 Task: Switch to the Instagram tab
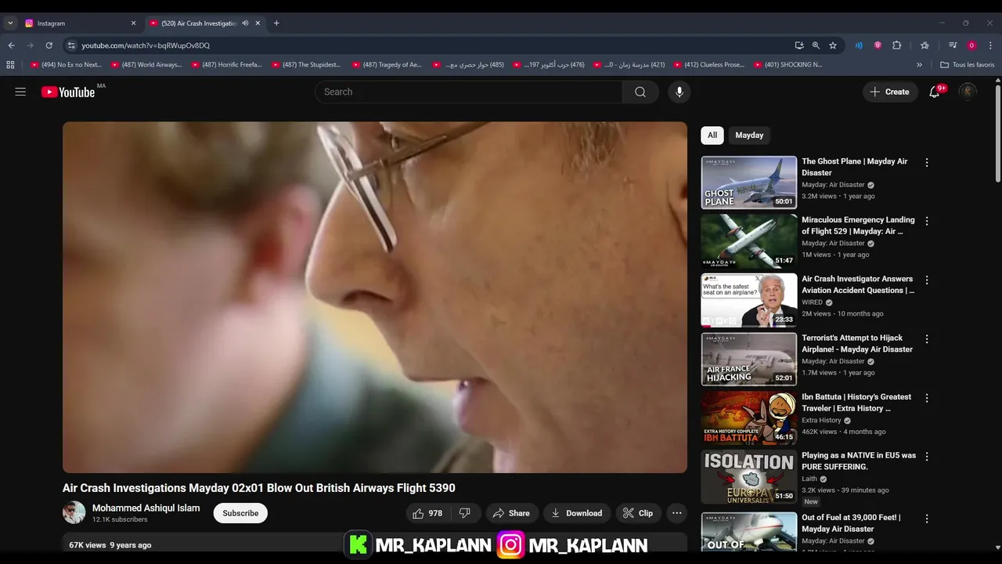point(78,23)
